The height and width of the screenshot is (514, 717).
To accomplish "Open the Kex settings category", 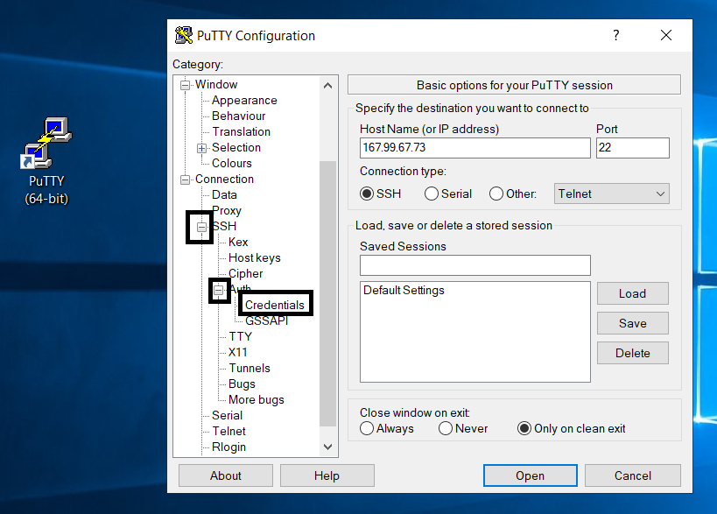I will [238, 242].
